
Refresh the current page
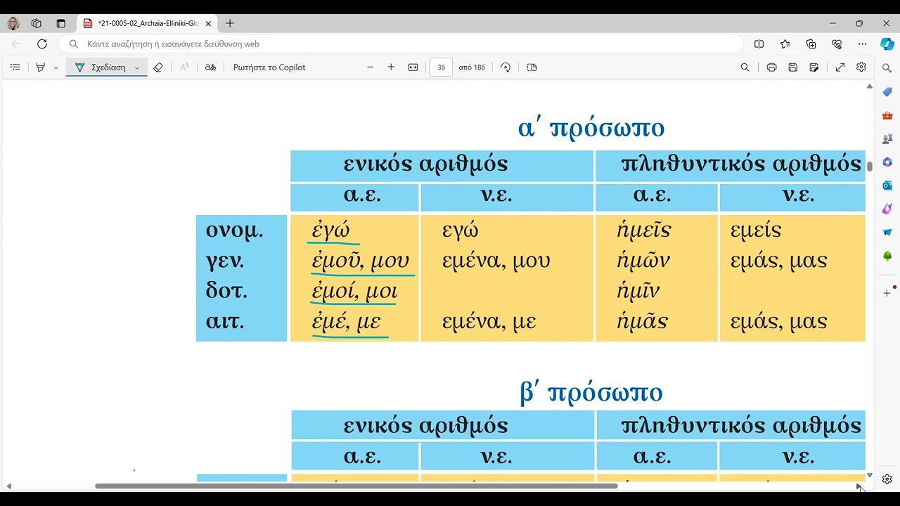42,44
